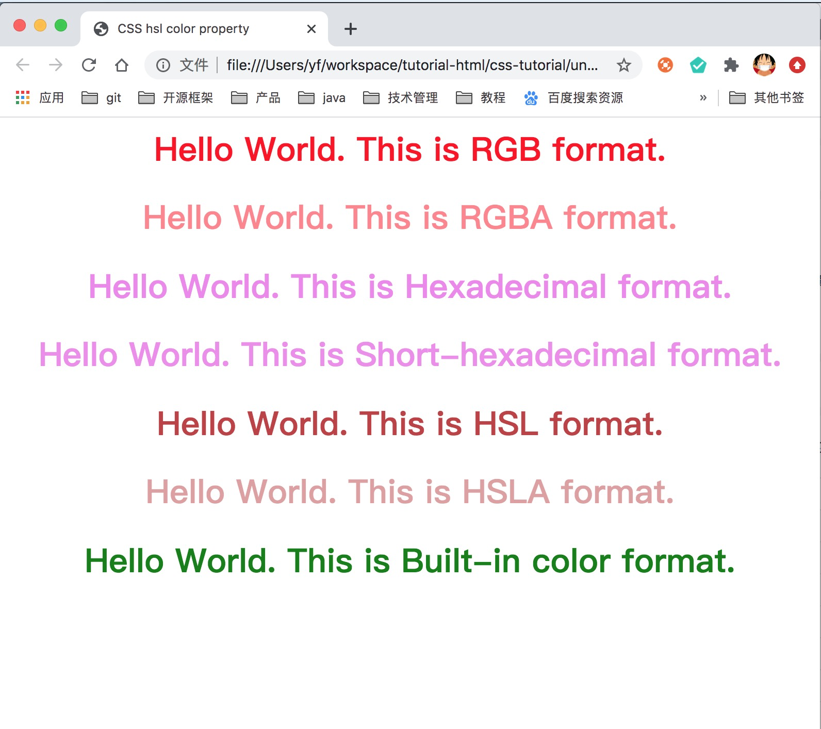Open the Extensions puzzle icon
821x729 pixels.
731,65
